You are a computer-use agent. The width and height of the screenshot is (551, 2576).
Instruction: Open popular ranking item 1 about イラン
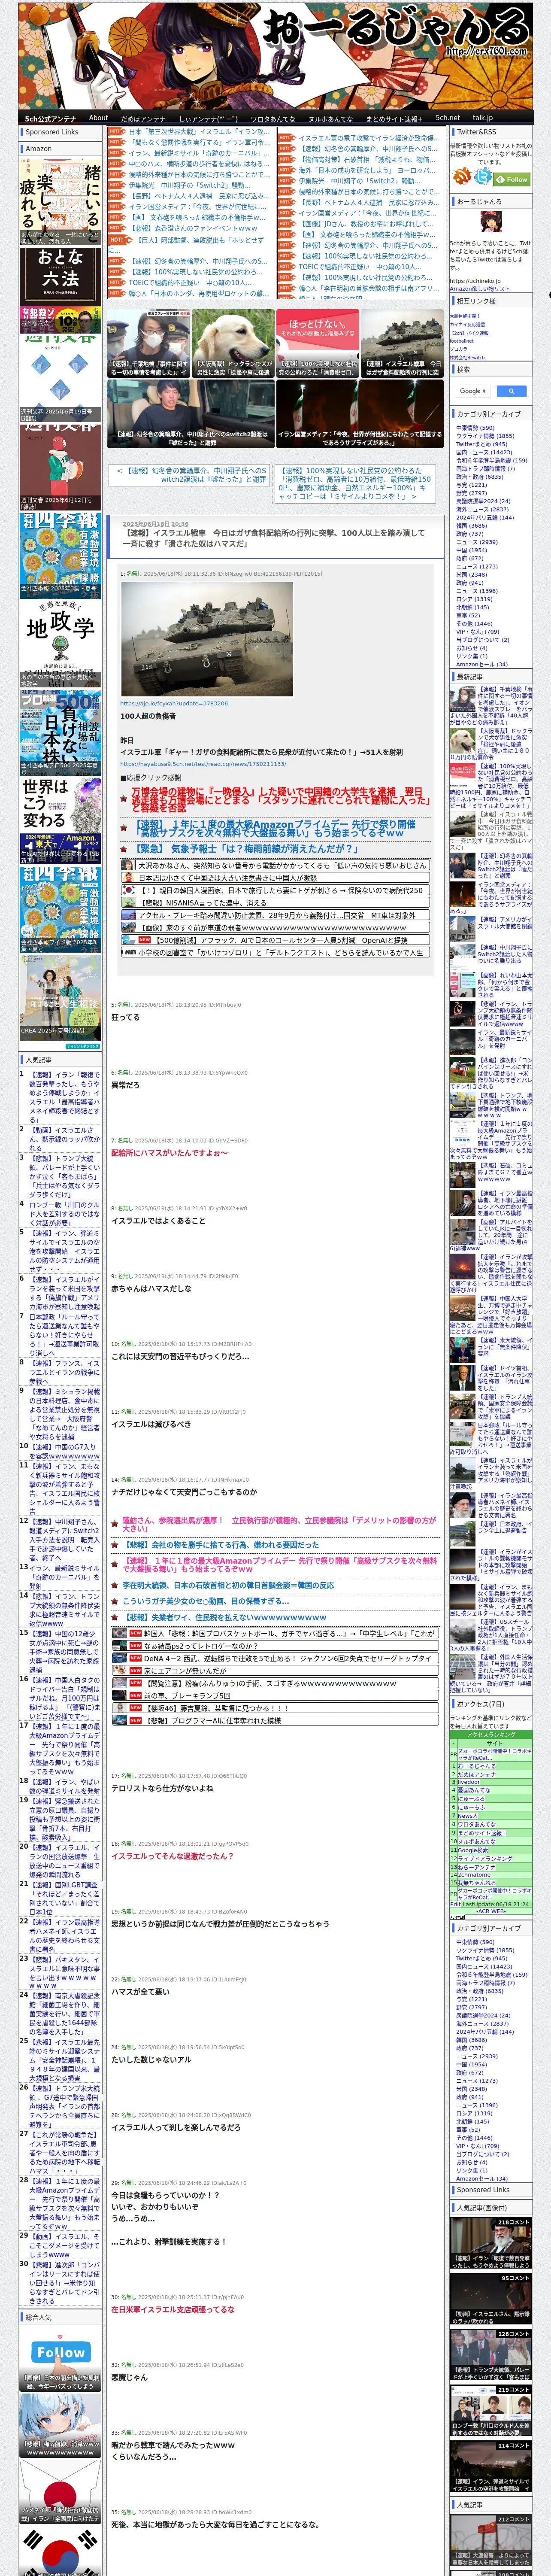click(x=64, y=1098)
